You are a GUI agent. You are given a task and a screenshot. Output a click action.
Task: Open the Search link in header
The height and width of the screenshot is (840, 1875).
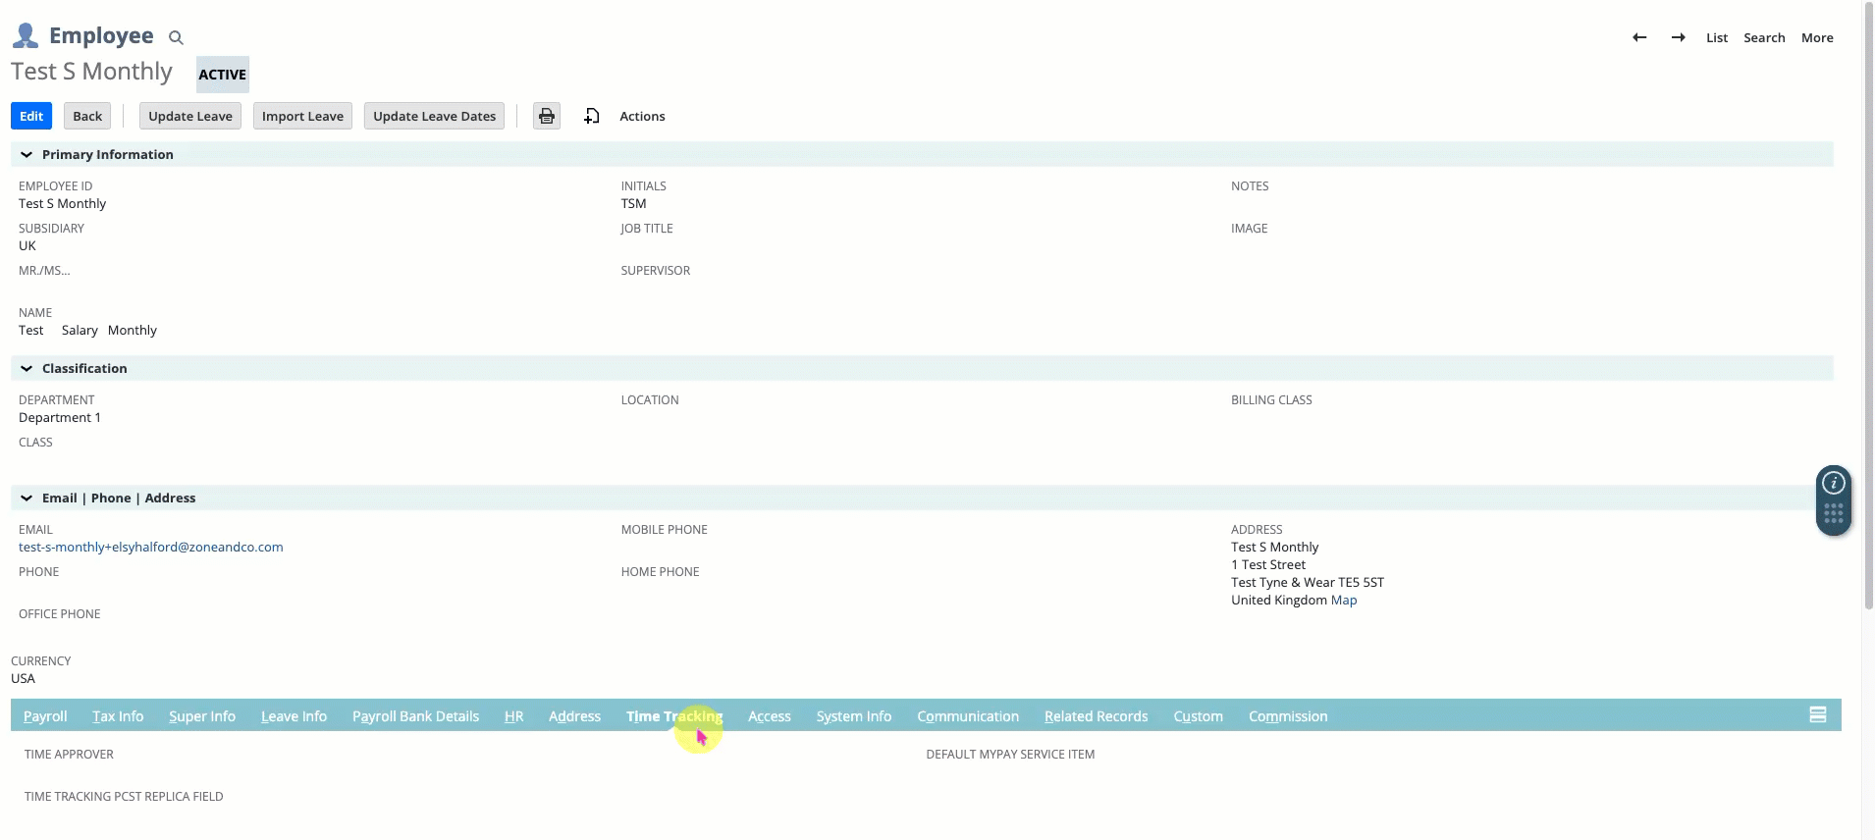pos(1764,37)
